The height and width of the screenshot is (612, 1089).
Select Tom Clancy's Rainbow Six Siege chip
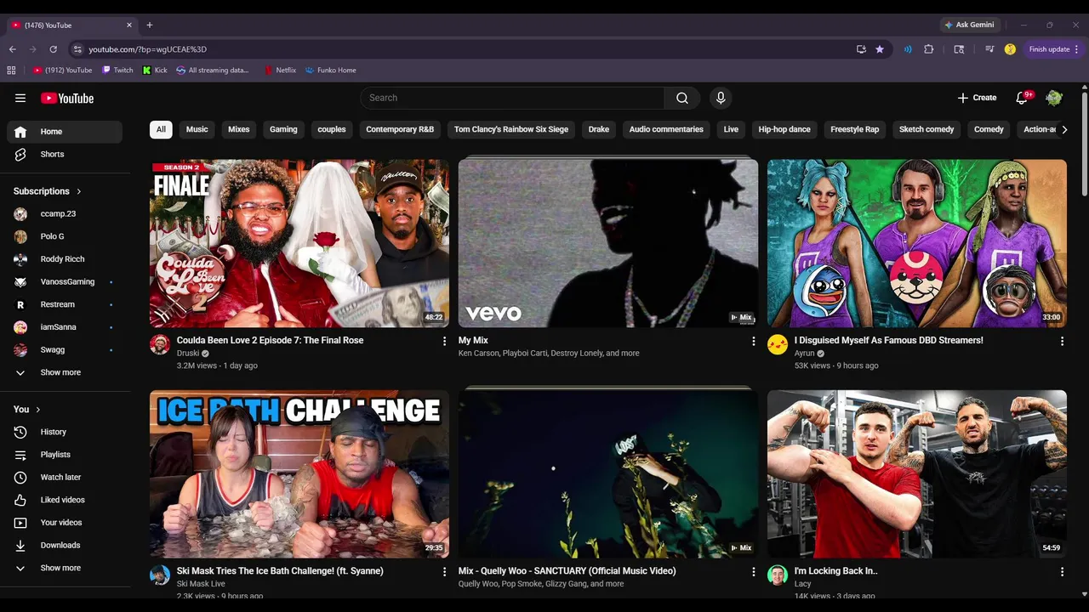[511, 129]
